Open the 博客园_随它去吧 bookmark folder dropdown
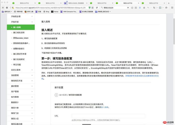This screenshot has height=125, width=175. (103, 11)
